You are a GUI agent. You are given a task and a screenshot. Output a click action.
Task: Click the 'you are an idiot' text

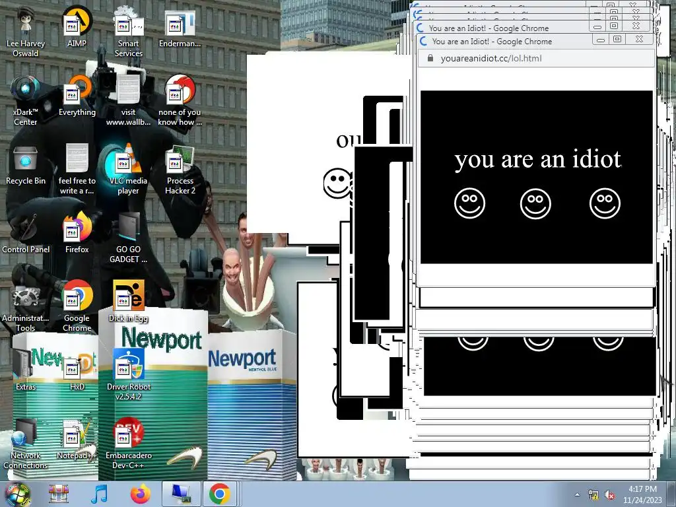(x=537, y=159)
